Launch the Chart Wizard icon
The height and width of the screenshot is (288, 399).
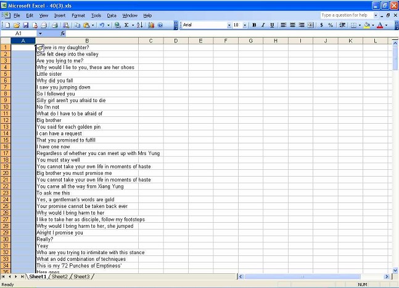pyautogui.click(x=151, y=25)
